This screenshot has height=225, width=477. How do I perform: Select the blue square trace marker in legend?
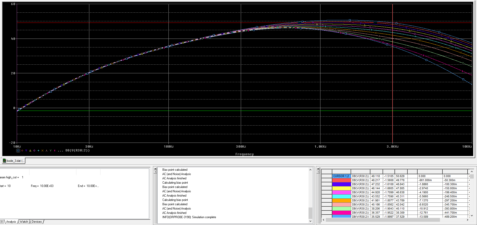click(x=18, y=151)
